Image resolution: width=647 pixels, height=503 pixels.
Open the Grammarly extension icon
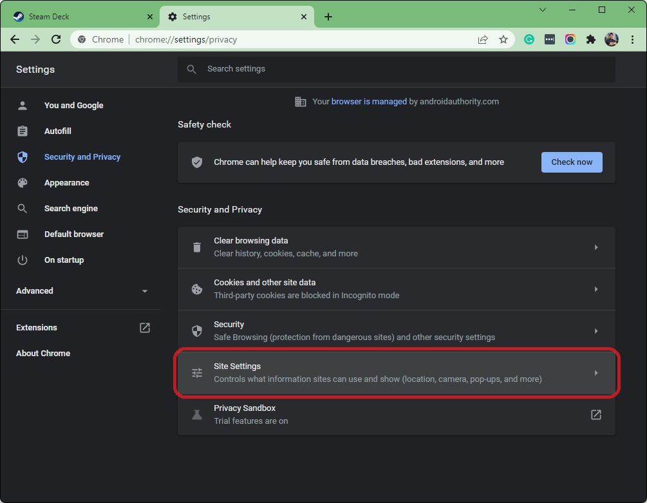(x=529, y=40)
